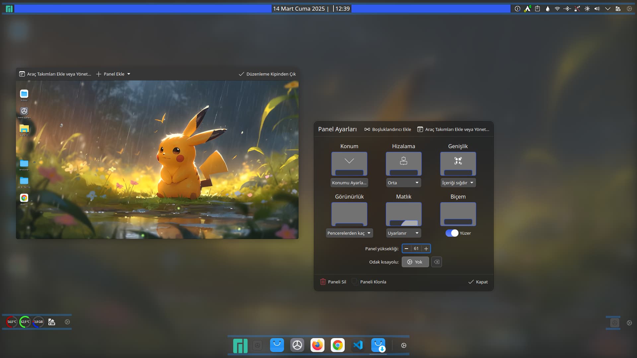Screen dimensions: 637x358
Task: Click 'Araç Takımları Ekle veya Yönet' above desktop preview
Action: tap(55, 74)
